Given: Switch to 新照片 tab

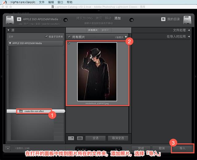Looking at the screenshot, I should point(105,30).
